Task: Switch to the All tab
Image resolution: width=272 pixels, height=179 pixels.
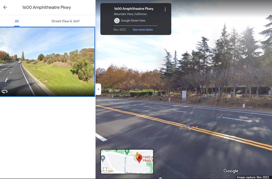Action: pyautogui.click(x=17, y=21)
